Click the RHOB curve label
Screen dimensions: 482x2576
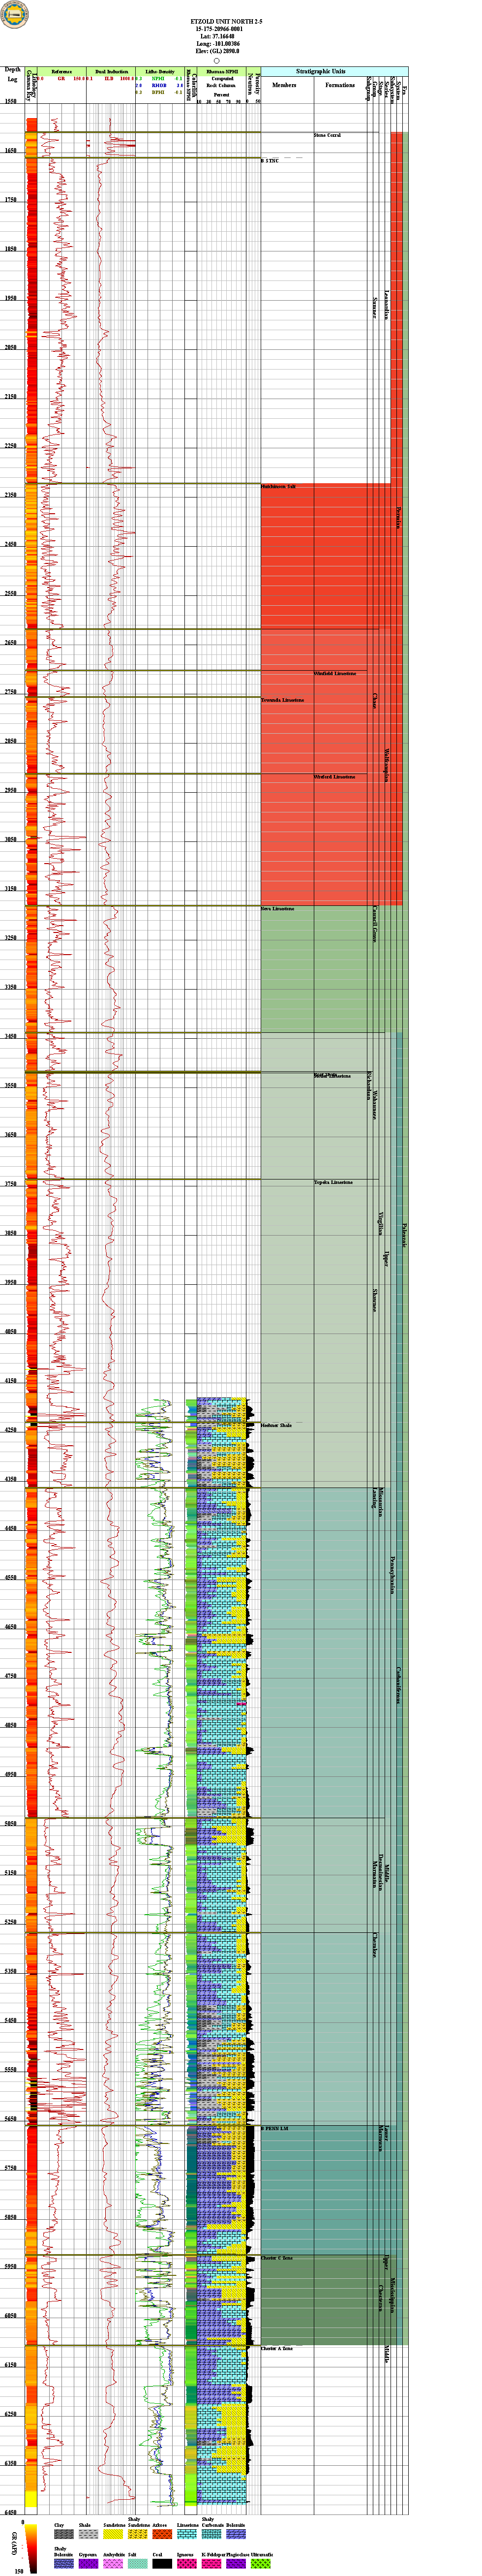click(159, 86)
